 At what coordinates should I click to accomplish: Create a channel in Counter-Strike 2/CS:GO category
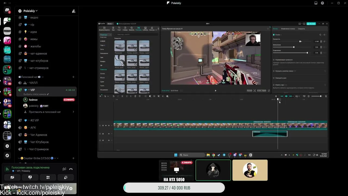pyautogui.click(x=73, y=158)
